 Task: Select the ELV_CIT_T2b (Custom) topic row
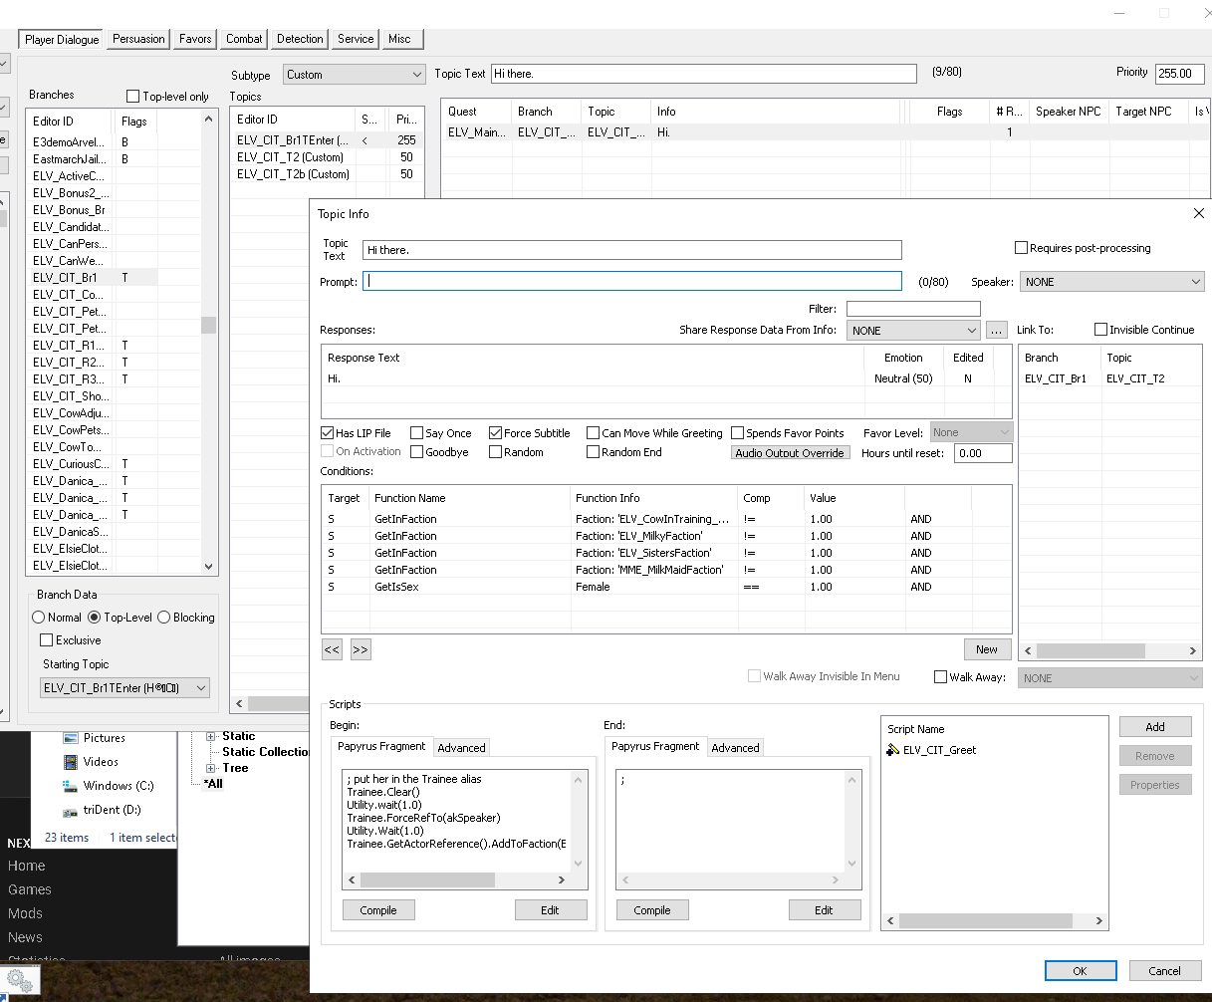pos(327,174)
